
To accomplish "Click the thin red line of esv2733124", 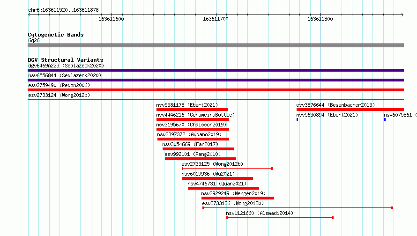I will click(x=216, y=100).
